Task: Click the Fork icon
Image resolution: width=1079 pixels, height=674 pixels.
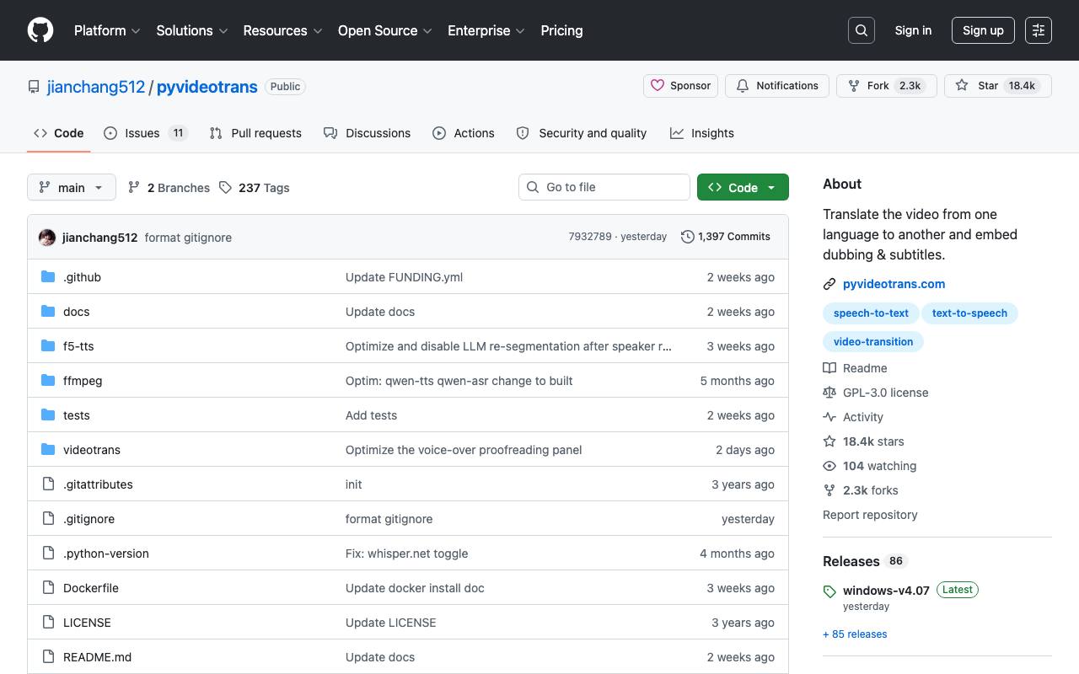Action: point(854,86)
